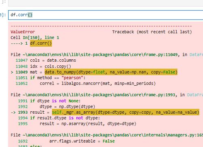Click line 1991 'if dtype is not None'
The image size is (203, 147).
click(49, 101)
